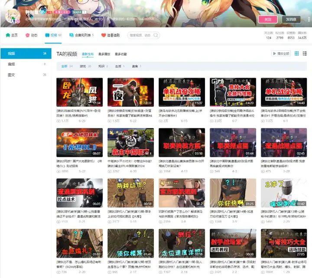Screen dimensions: 312x278
Task: Click the magnifier search icon
Action: 156,35
